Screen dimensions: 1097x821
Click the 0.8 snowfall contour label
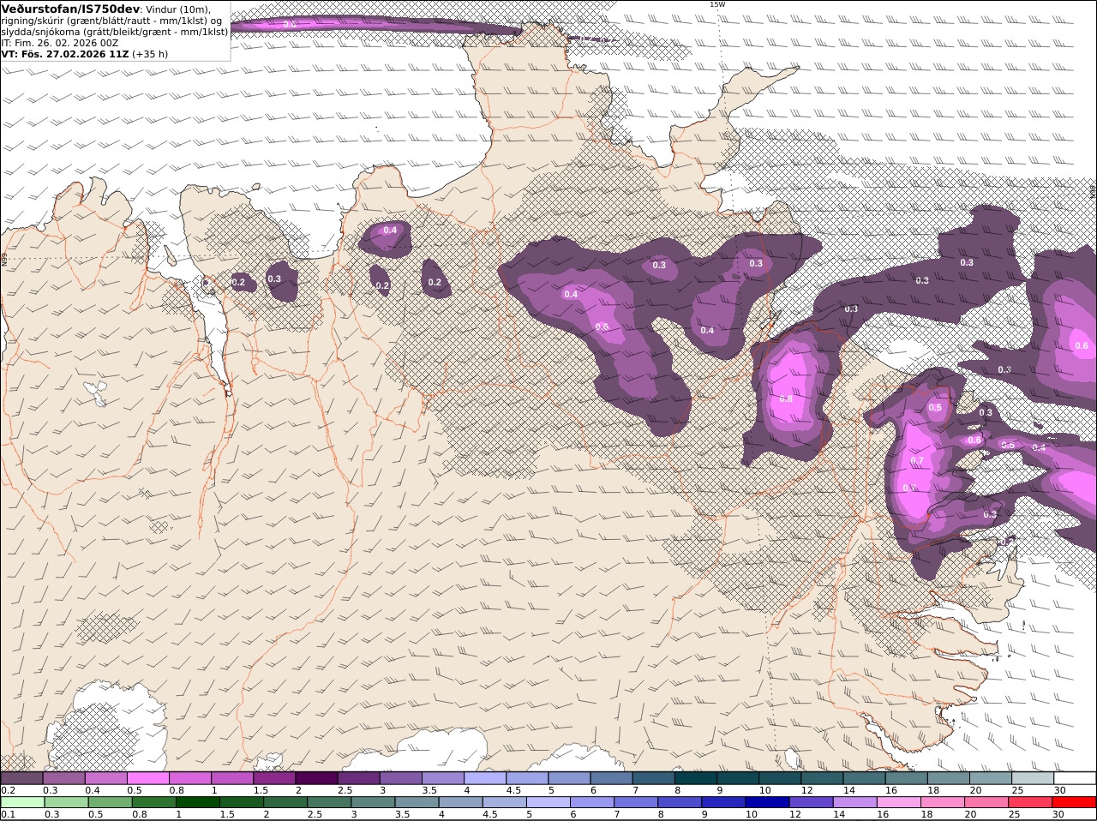point(786,399)
